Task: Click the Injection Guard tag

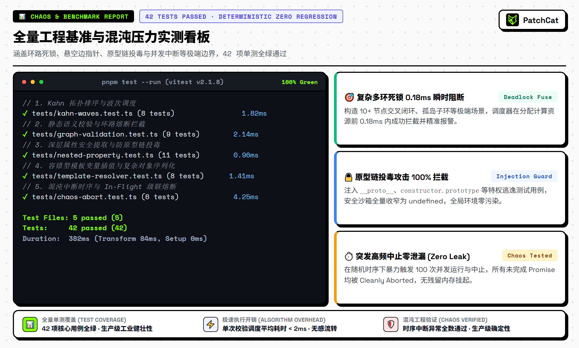Action: 524,176
